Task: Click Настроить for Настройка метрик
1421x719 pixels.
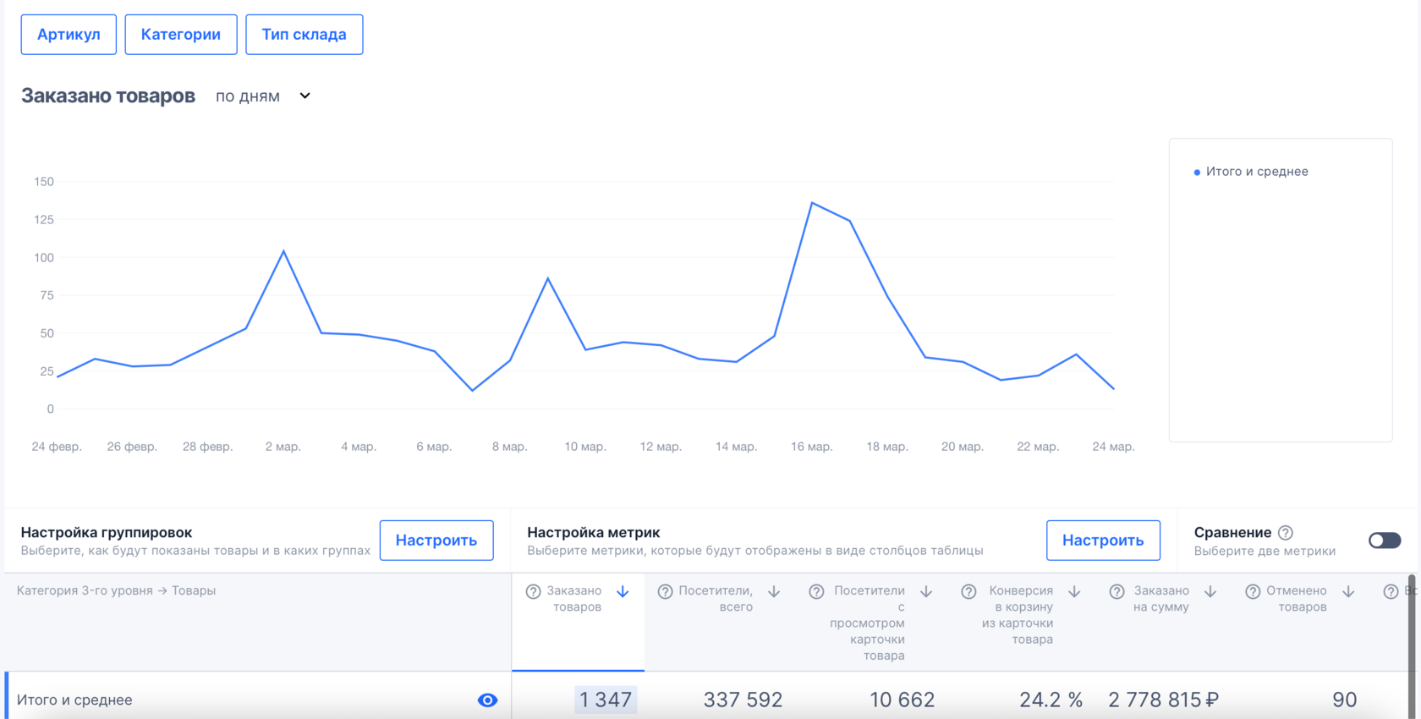Action: coord(1103,541)
